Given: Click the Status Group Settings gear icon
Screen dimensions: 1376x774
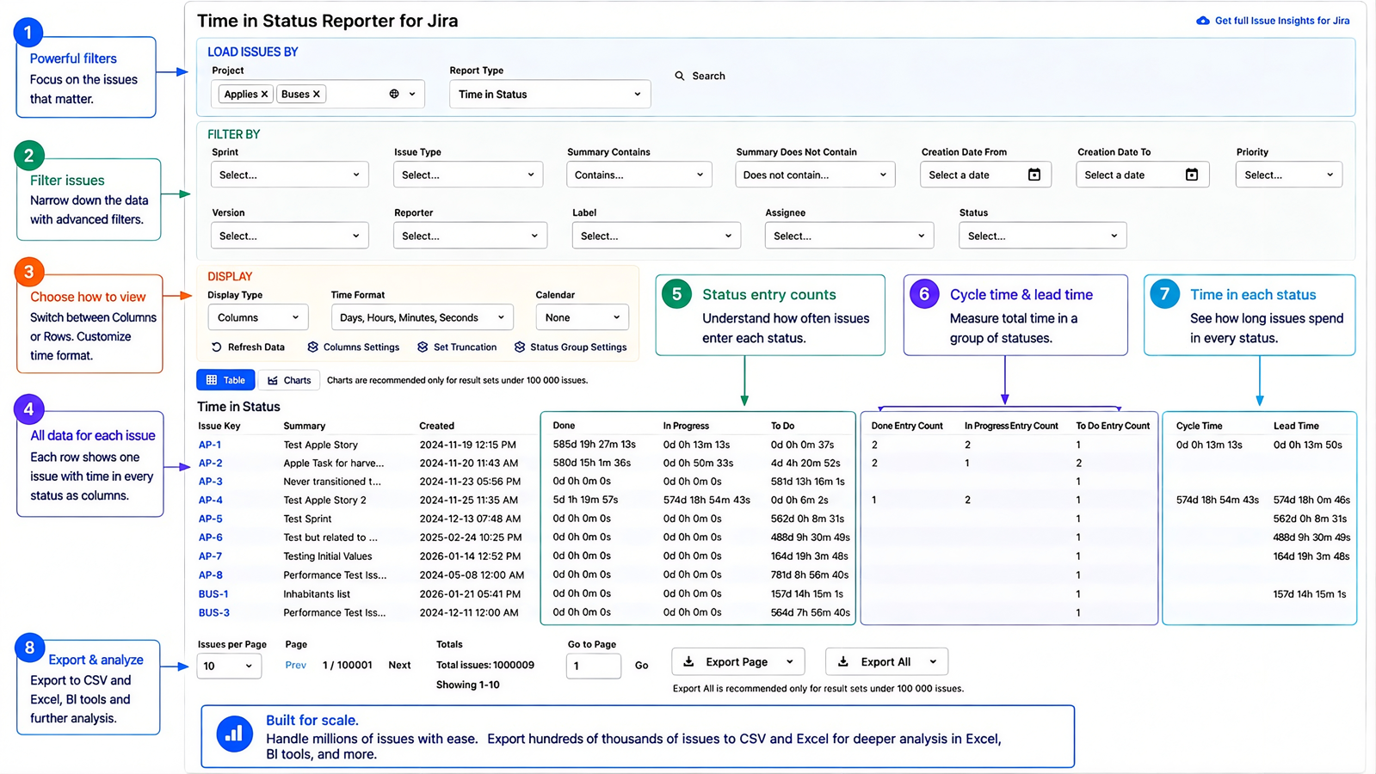Looking at the screenshot, I should click(520, 347).
